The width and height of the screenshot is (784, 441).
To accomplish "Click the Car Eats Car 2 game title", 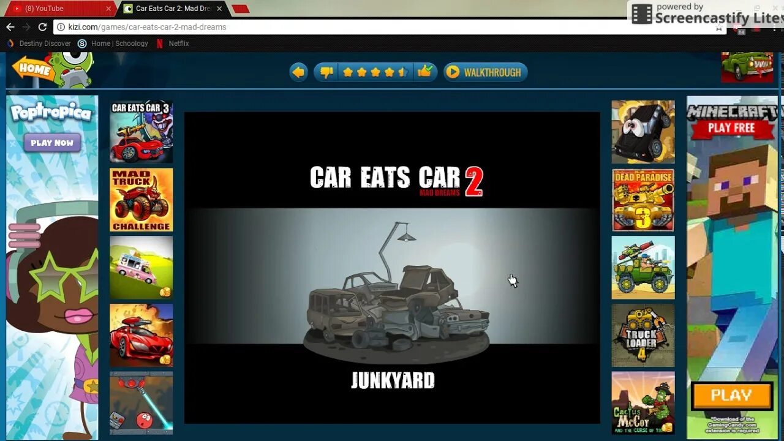I will tap(396, 180).
